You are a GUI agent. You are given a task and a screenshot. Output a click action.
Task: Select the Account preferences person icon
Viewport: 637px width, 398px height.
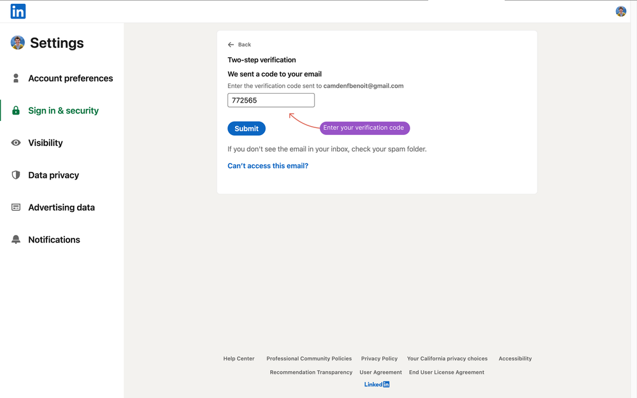tap(16, 78)
